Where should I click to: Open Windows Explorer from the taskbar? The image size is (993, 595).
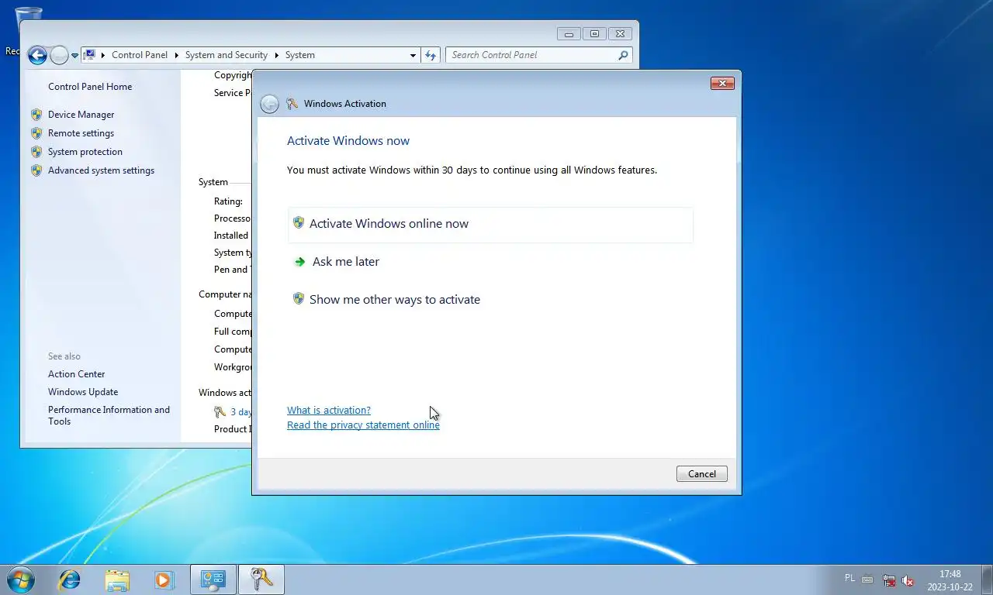tap(117, 580)
